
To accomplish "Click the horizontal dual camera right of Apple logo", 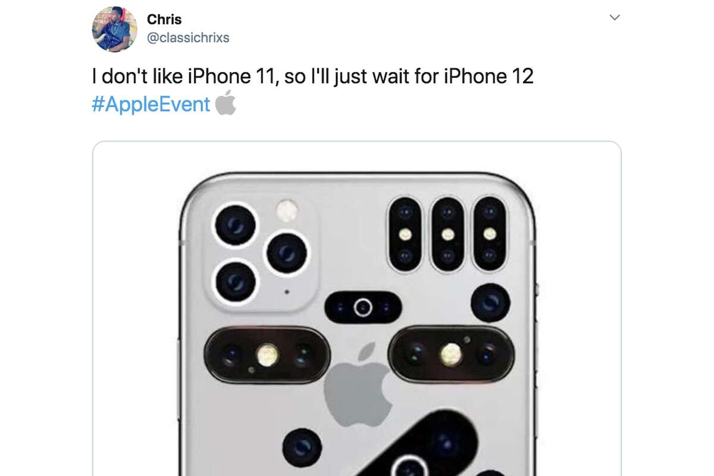I will (452, 355).
